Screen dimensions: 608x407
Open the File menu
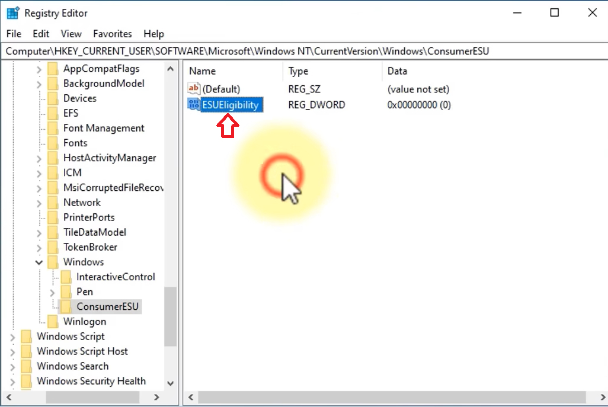pos(14,34)
